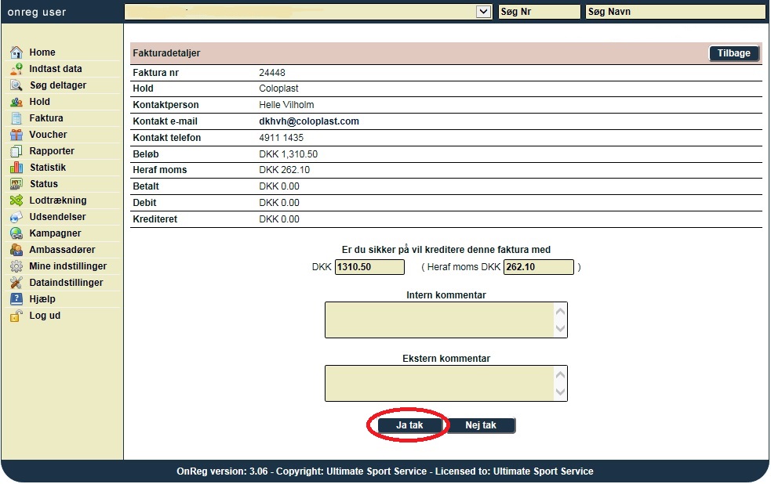Viewport: 771px width, 484px height.
Task: Click the Hjælp question mark icon
Action: tap(16, 299)
